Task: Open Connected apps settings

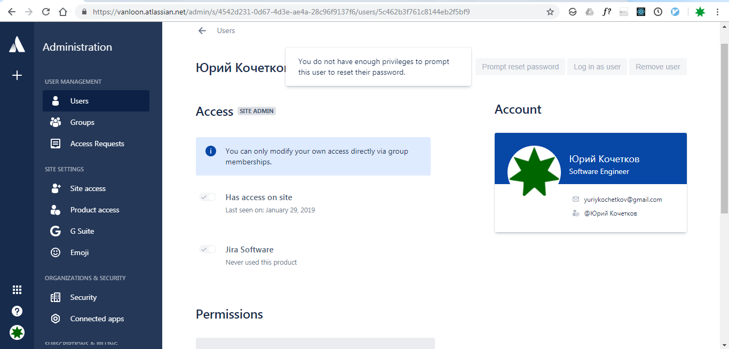Action: point(97,319)
